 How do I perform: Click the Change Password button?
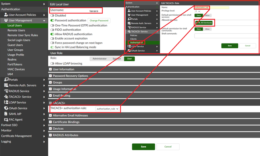99,21
